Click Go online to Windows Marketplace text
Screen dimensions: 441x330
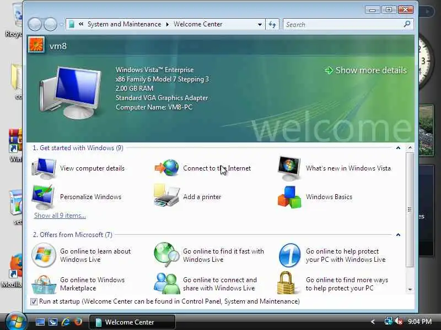point(92,284)
